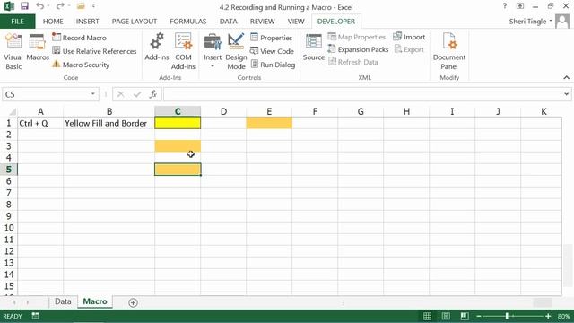Switch to the HOME tab

coord(53,22)
